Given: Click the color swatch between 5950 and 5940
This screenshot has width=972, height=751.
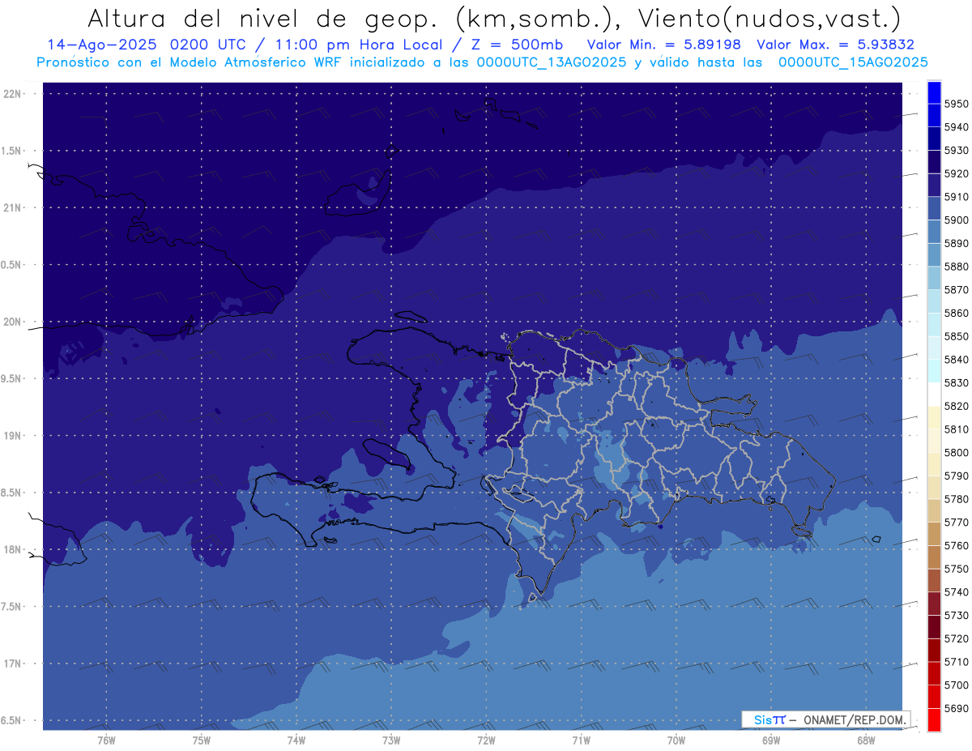Looking at the screenshot, I should (x=934, y=115).
